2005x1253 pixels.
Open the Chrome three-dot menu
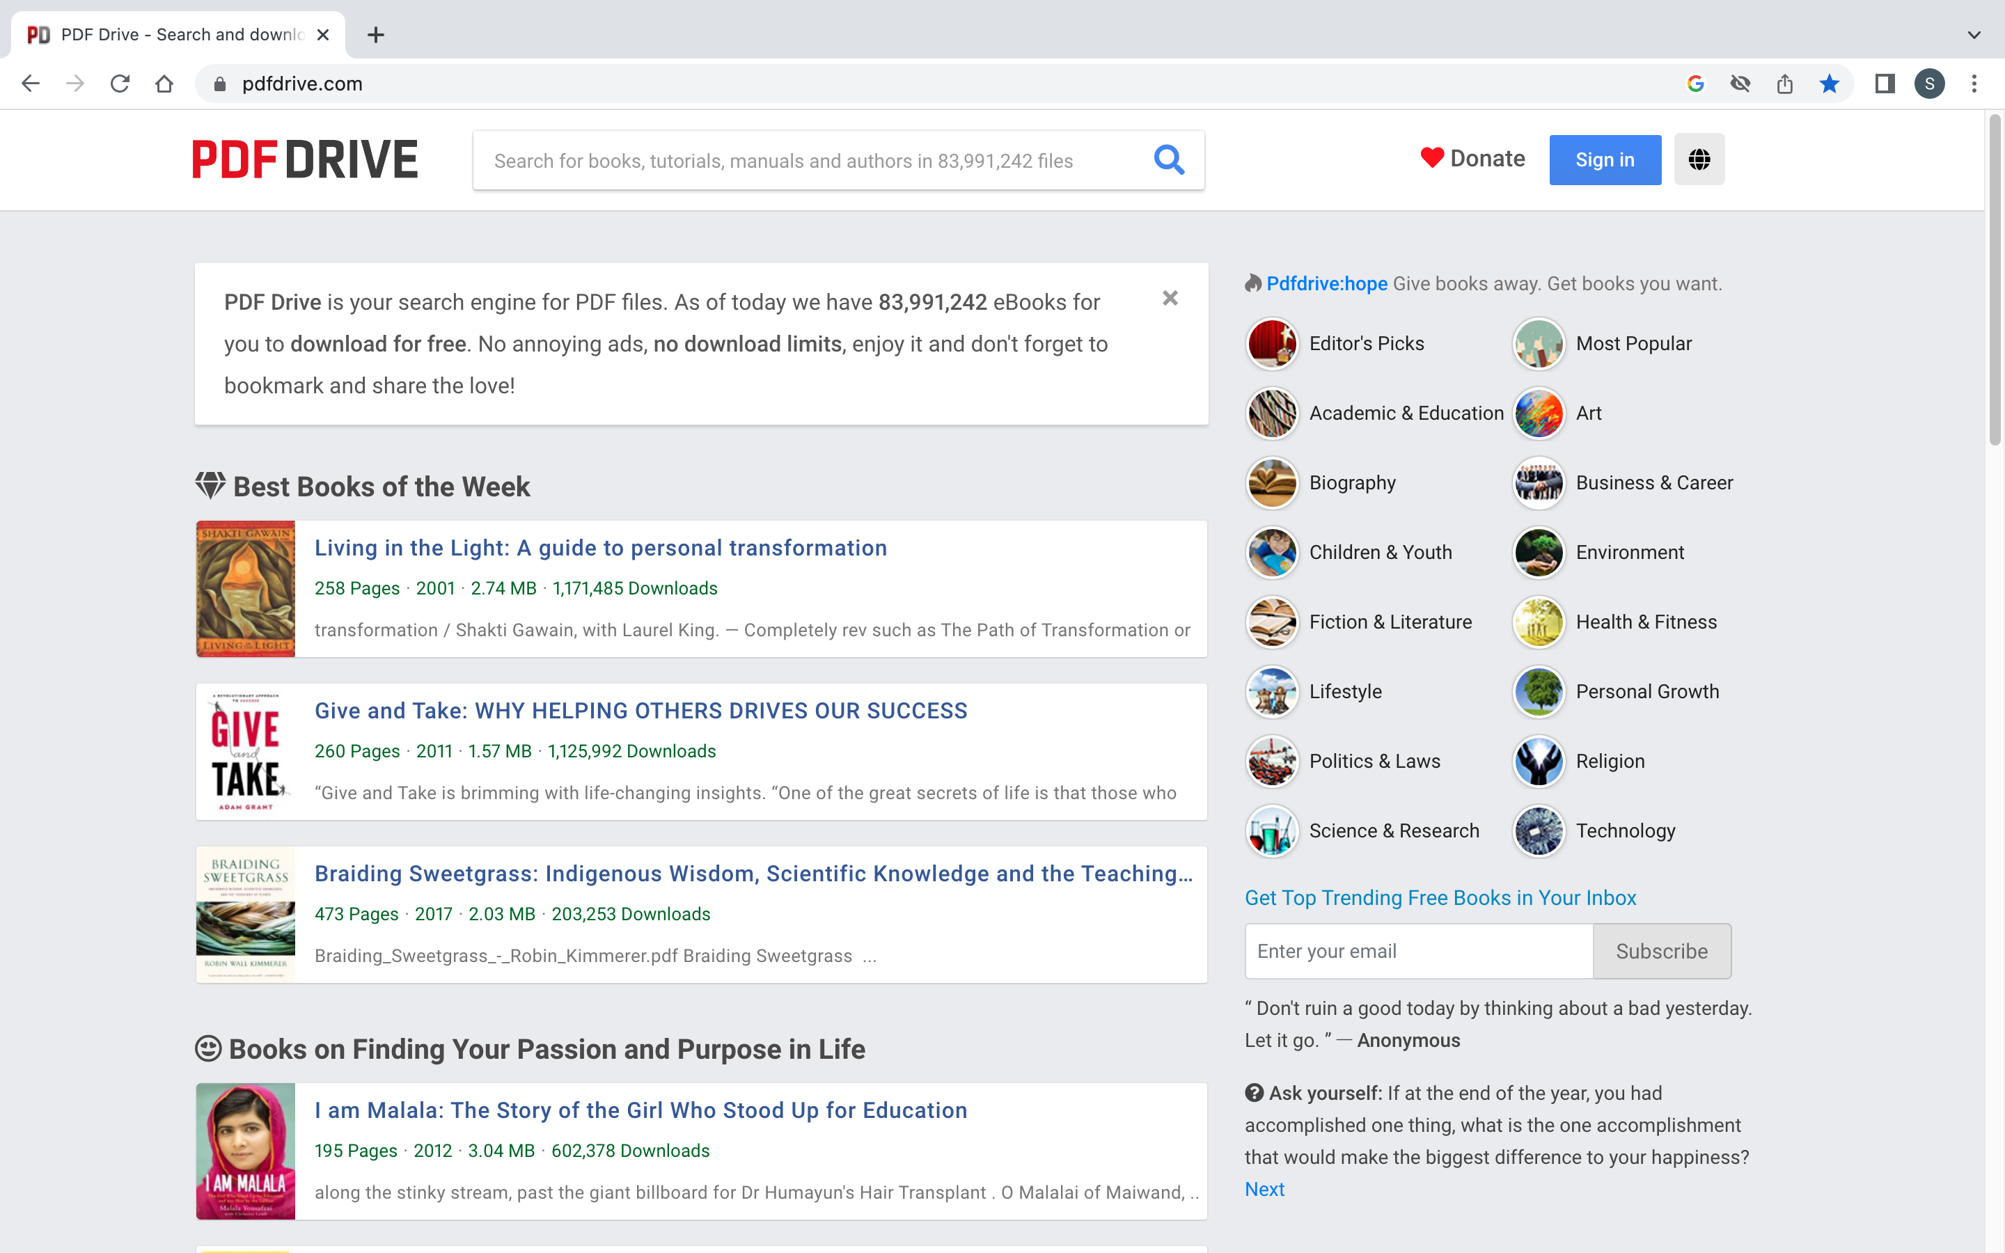click(1974, 84)
